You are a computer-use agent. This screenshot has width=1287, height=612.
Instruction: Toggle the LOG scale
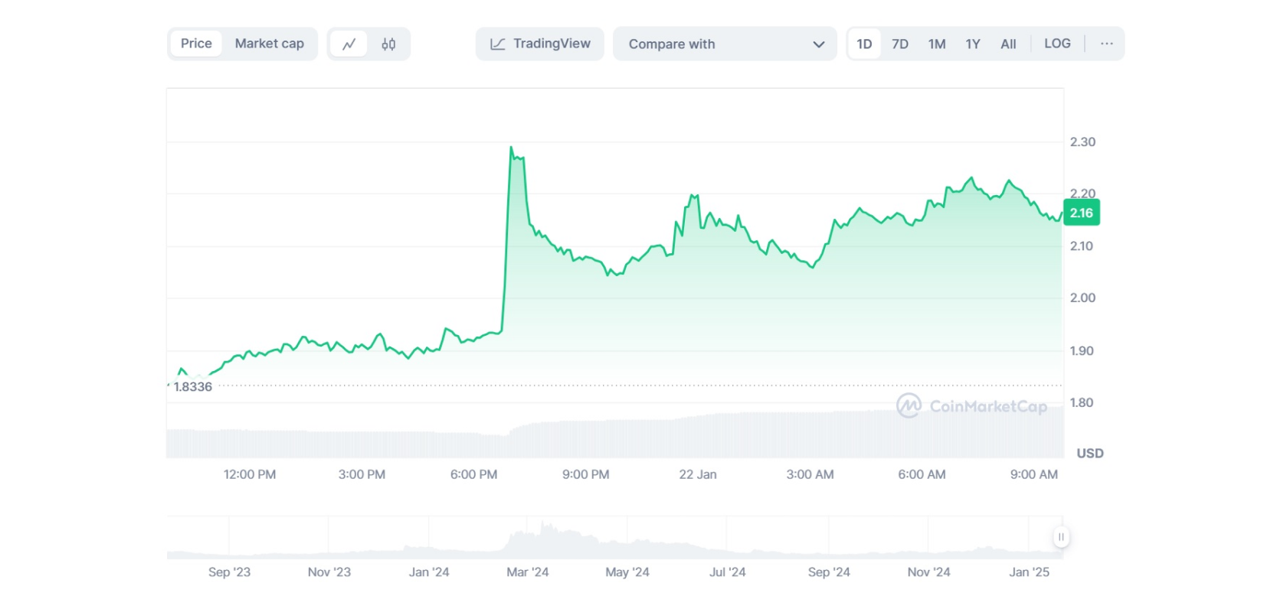[x=1057, y=44]
